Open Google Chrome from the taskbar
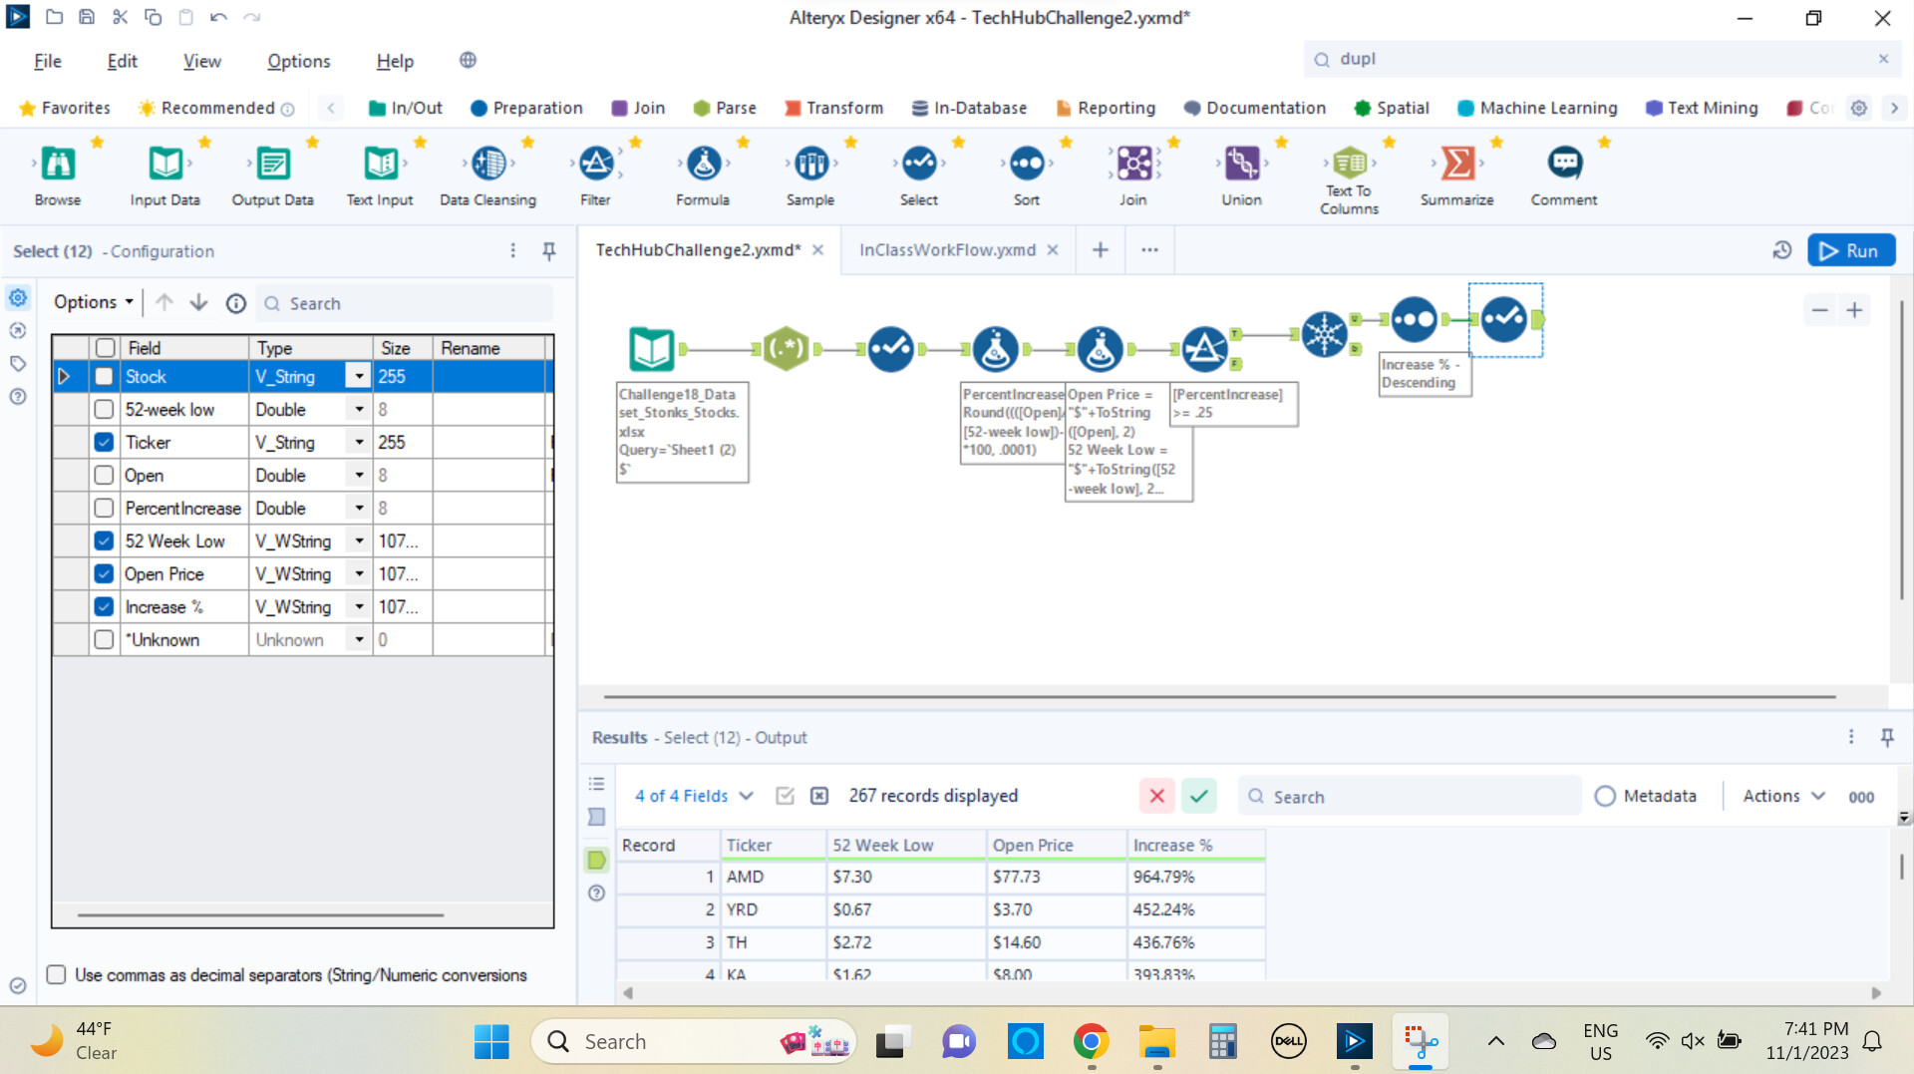 (x=1092, y=1042)
